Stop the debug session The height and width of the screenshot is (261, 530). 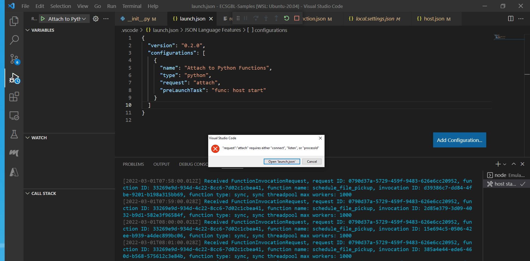tap(297, 18)
